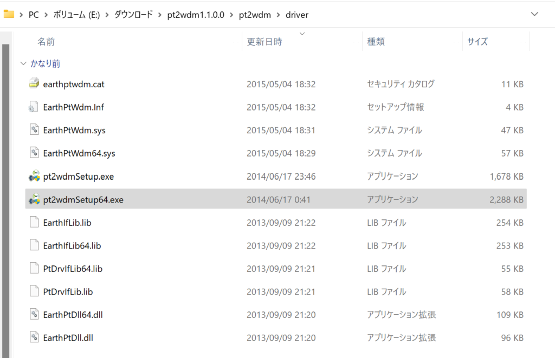Click the pt2wdmSetup64.exe application icon
Image resolution: width=555 pixels, height=358 pixels.
34,199
